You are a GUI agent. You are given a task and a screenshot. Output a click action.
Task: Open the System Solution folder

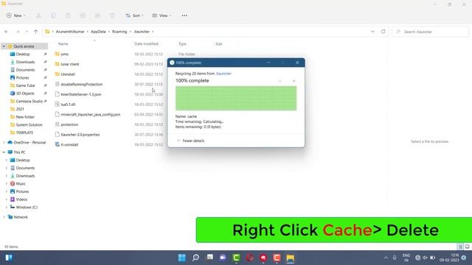[x=29, y=124]
